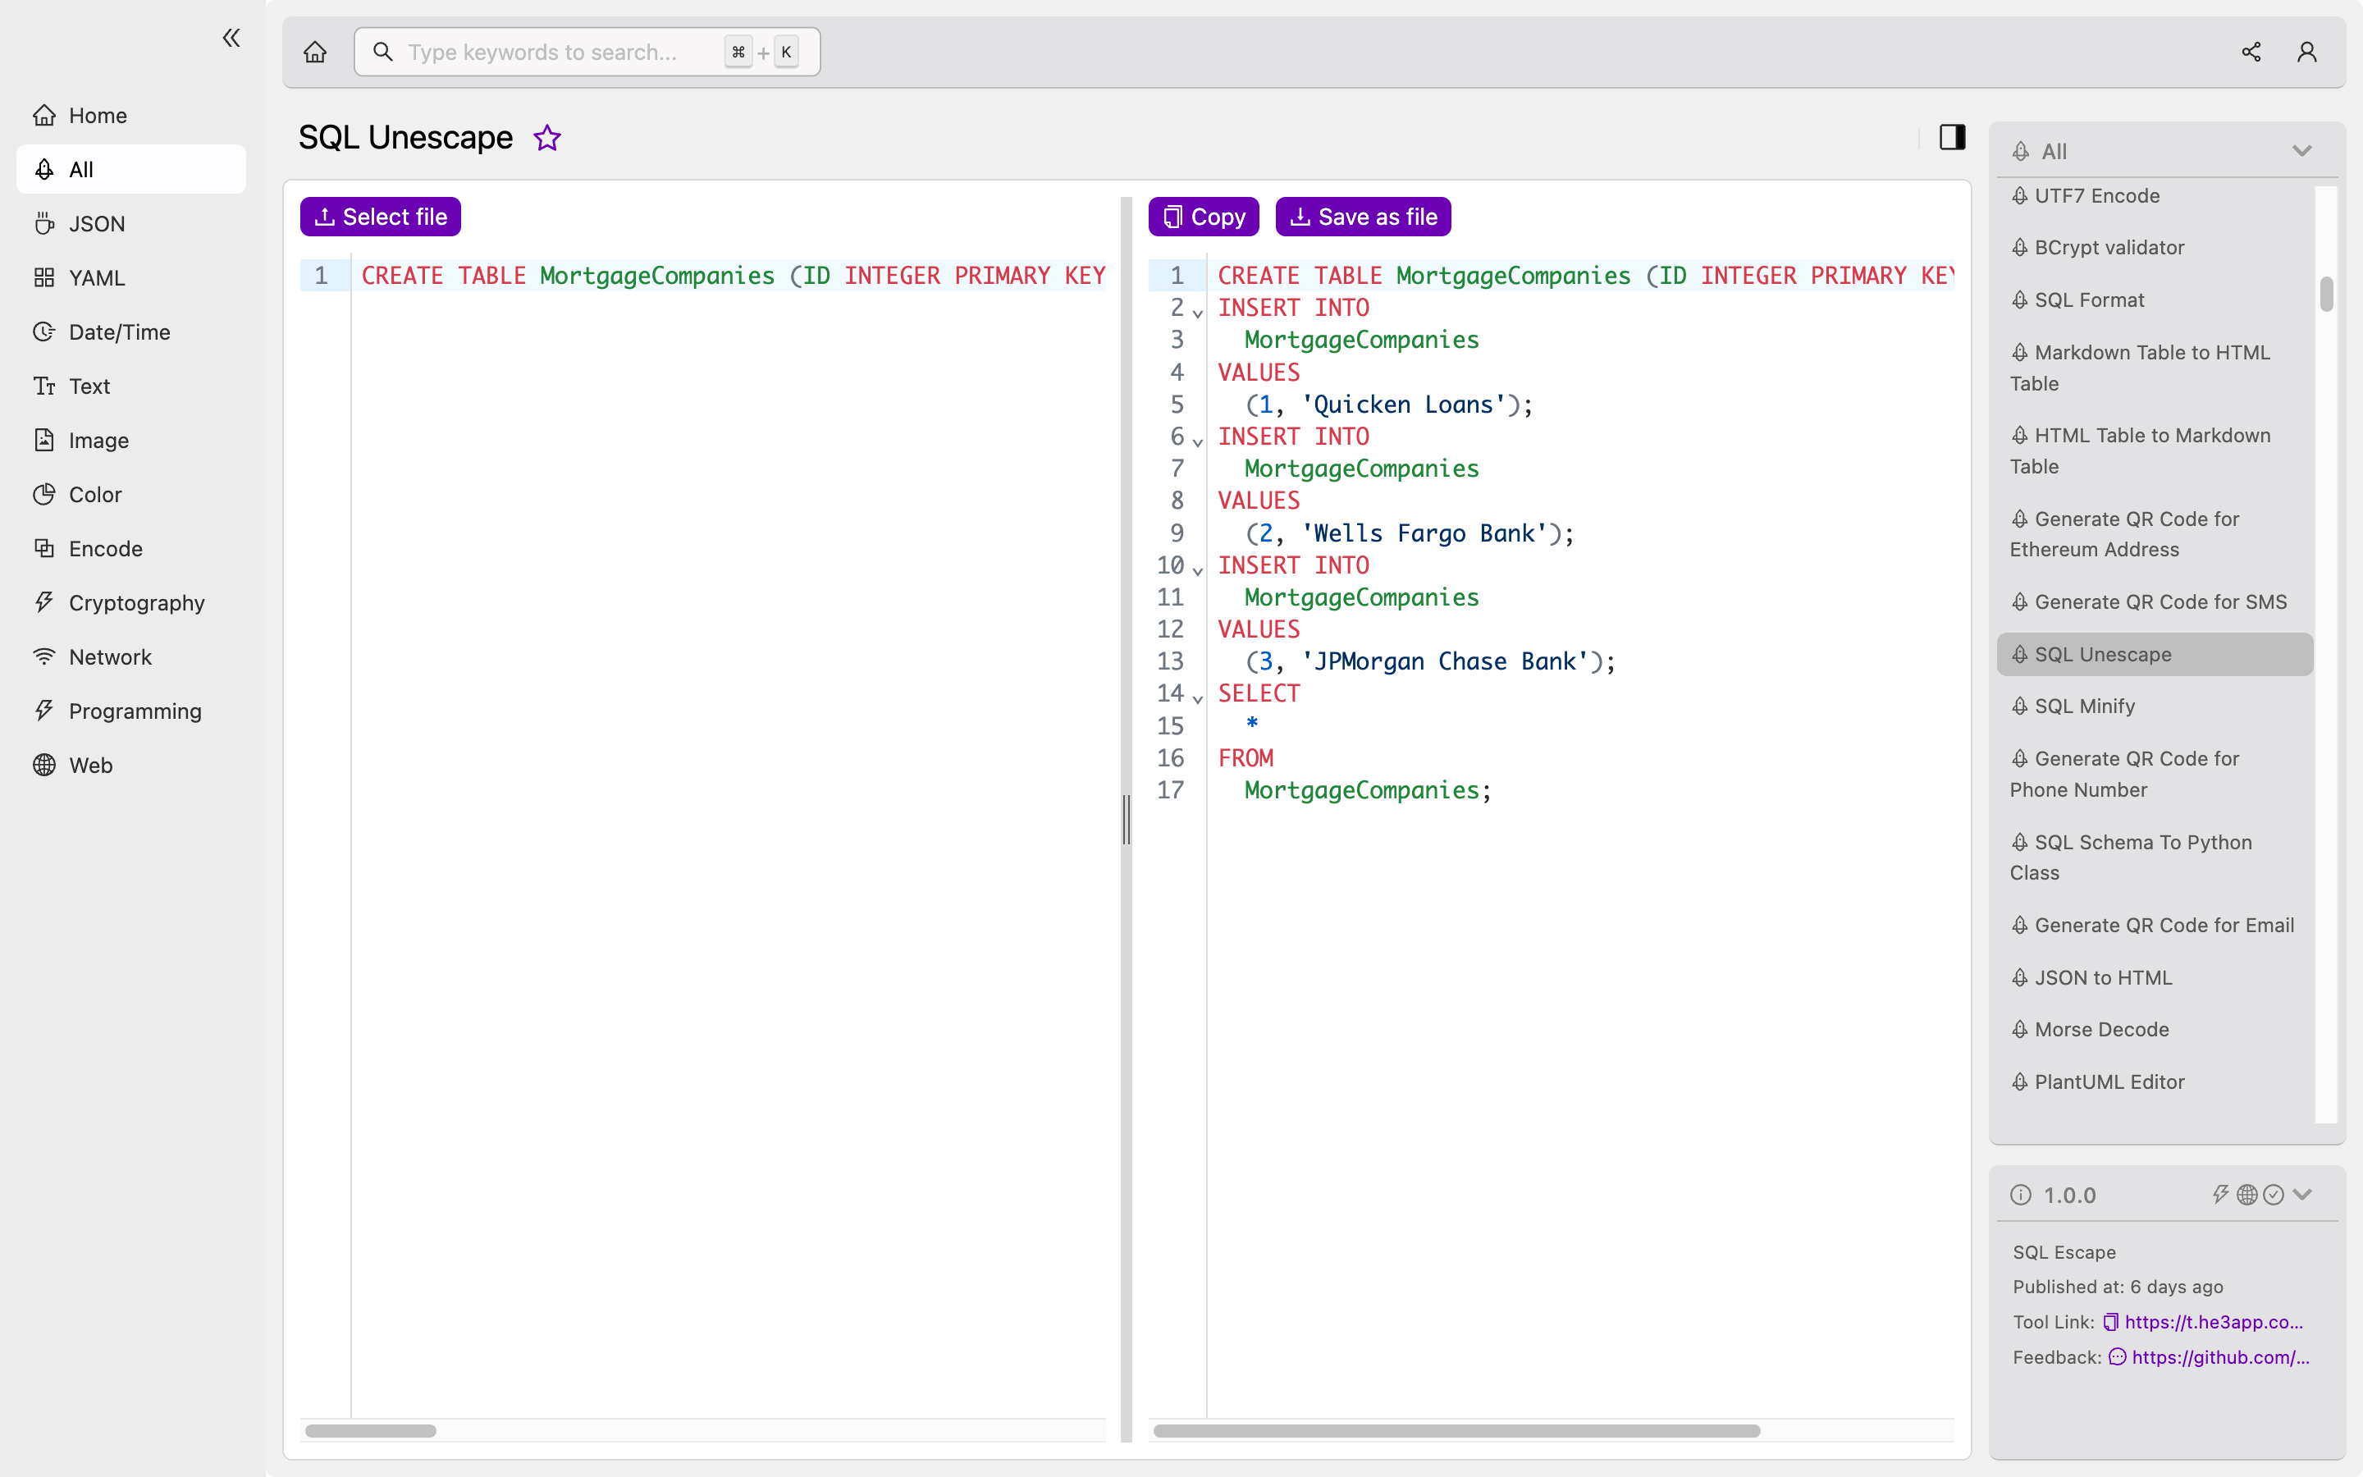Click the BCrypt validator tool icon
This screenshot has height=1477, width=2363.
point(2021,247)
